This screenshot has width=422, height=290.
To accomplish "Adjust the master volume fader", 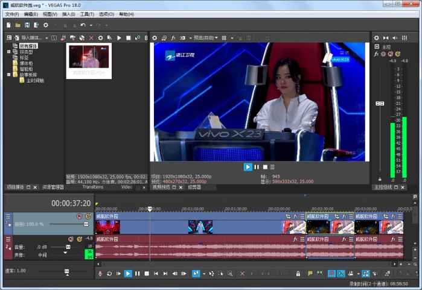I will pos(380,104).
